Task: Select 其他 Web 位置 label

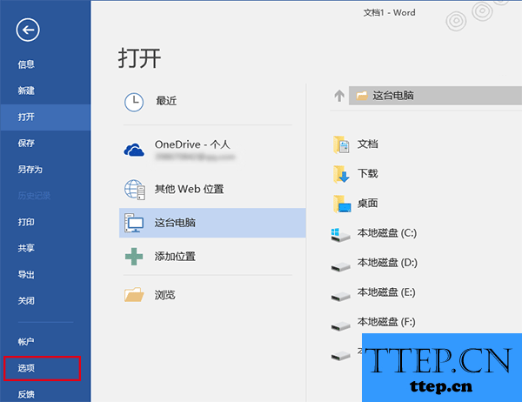Action: (189, 189)
